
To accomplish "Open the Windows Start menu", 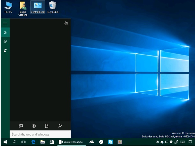I will (5, 142).
